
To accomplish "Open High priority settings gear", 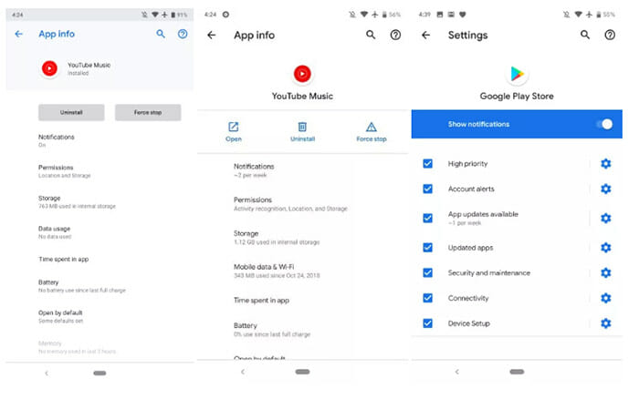I will (605, 163).
